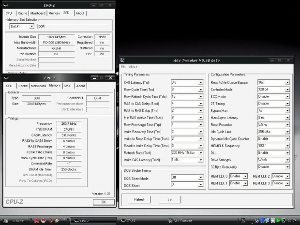Open the Start menu
Screen dimensions: 300x225
15,221
